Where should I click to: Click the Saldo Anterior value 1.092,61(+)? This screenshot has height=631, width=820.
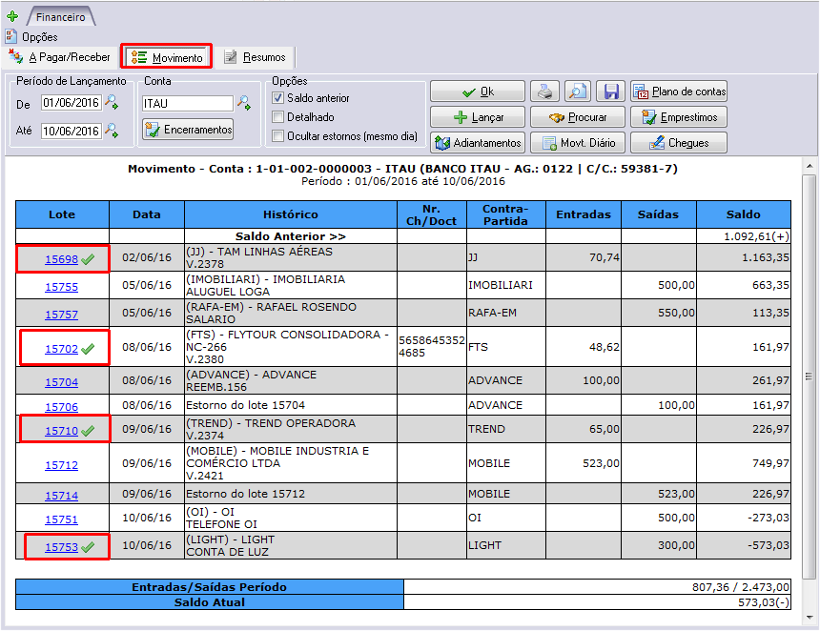pyautogui.click(x=756, y=236)
